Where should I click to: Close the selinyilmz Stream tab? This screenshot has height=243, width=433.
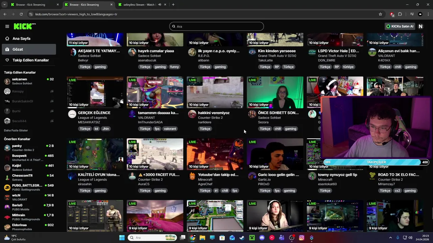165,5
